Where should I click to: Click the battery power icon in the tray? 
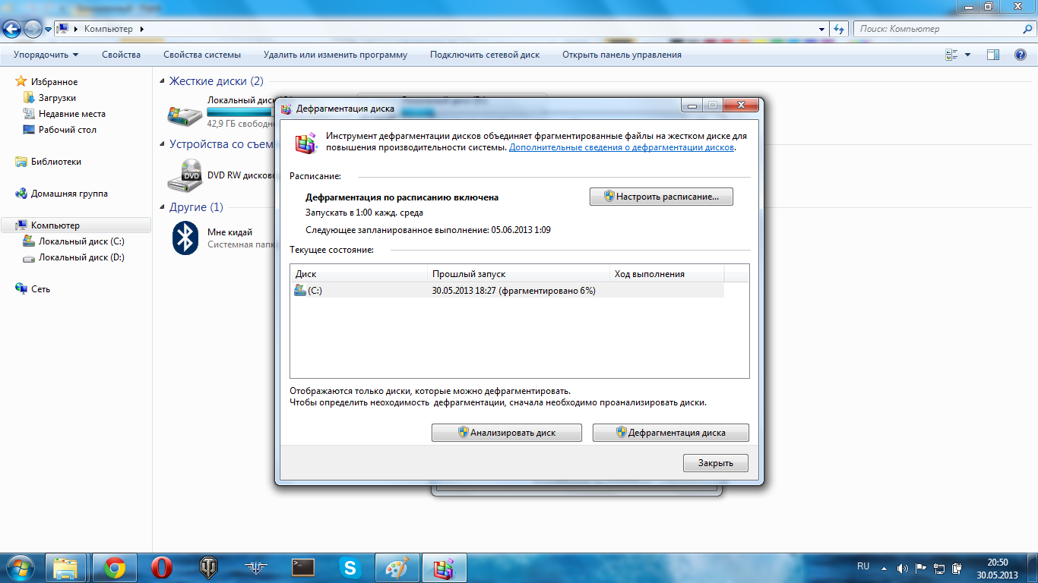(x=959, y=568)
